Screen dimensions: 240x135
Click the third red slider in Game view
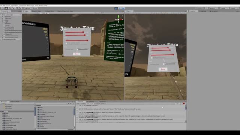coord(162,55)
